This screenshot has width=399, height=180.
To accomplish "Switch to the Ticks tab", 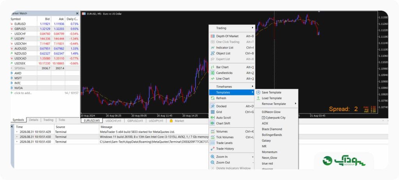I will coord(62,120).
